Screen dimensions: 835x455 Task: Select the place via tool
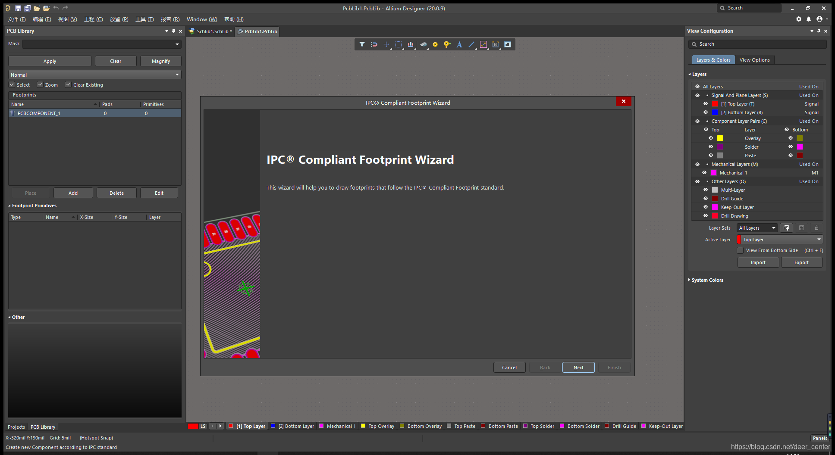[447, 44]
